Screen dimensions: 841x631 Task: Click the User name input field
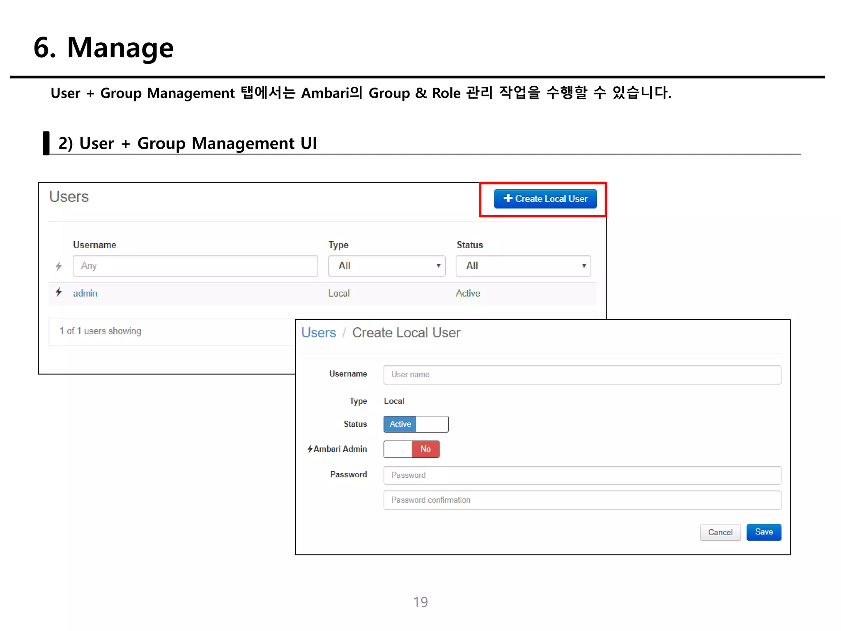tap(582, 375)
